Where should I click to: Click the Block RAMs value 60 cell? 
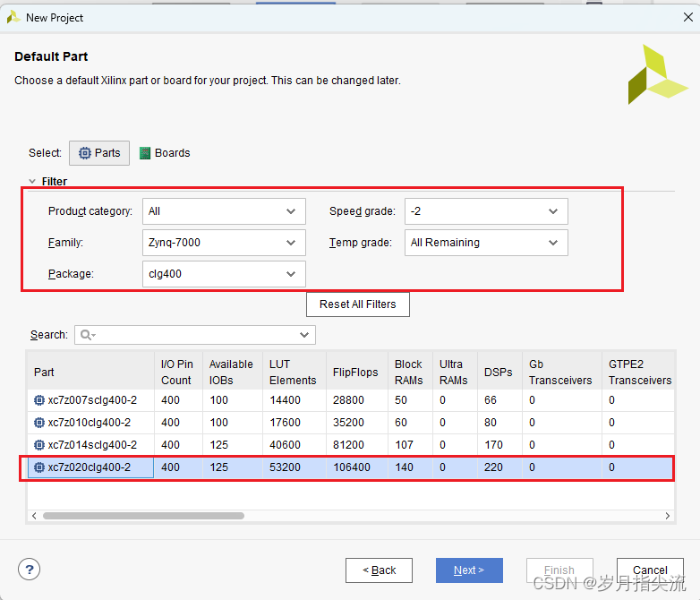[x=410, y=423]
